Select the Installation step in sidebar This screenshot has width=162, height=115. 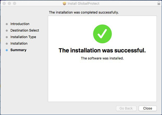[19, 43]
